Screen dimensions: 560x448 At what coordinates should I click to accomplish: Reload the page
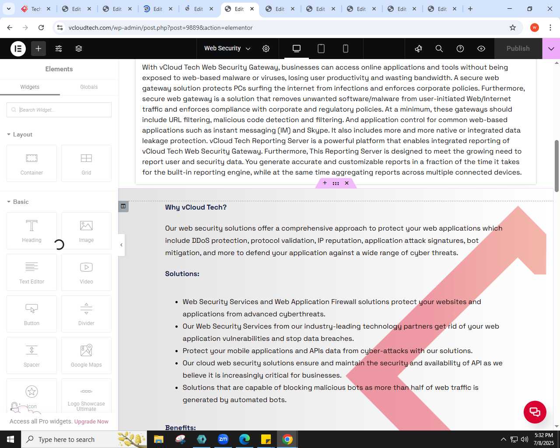coord(41,28)
